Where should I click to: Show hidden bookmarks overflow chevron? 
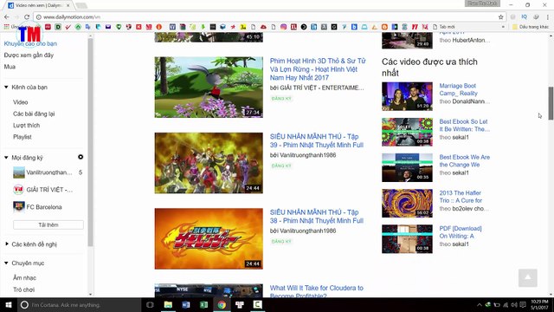(503, 27)
